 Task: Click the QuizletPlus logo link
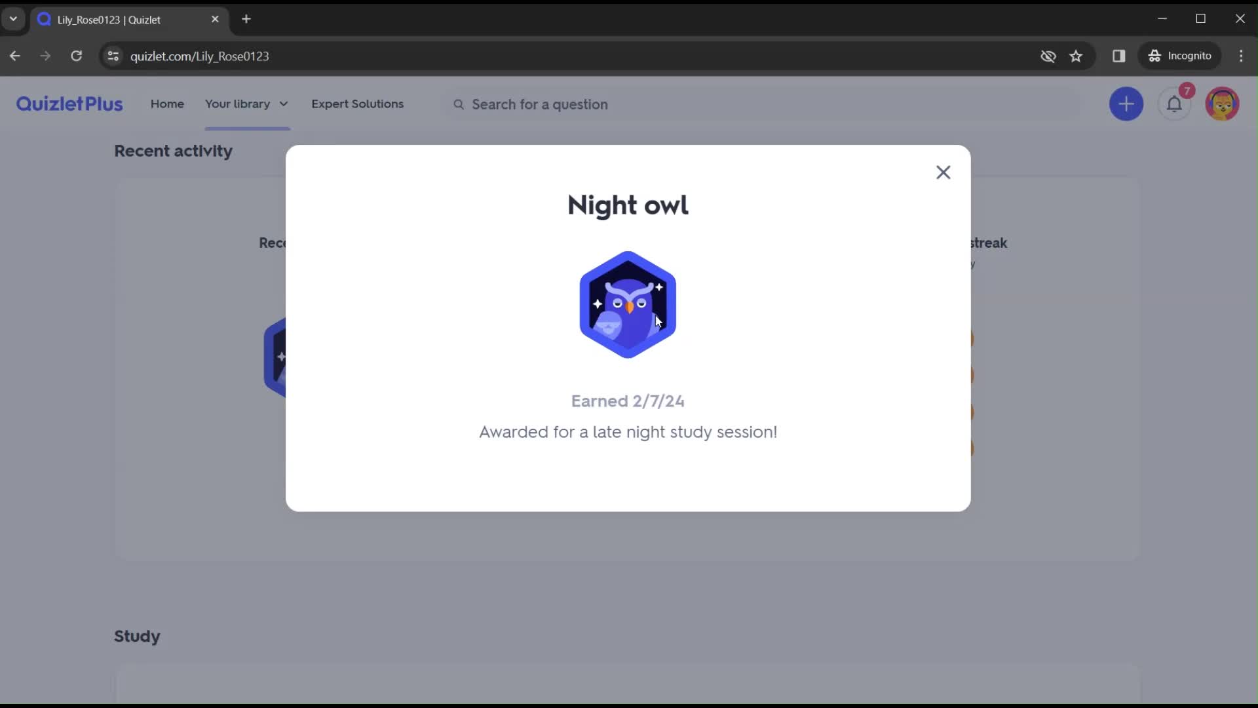(x=68, y=104)
